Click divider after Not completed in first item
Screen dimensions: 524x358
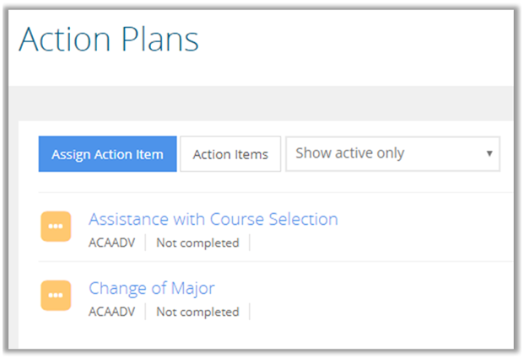(251, 243)
